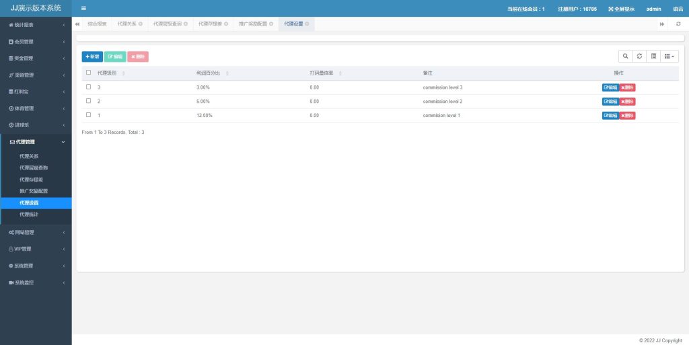689x345 pixels.
Task: Close the 代理层级查询 tab
Action: tap(186, 24)
